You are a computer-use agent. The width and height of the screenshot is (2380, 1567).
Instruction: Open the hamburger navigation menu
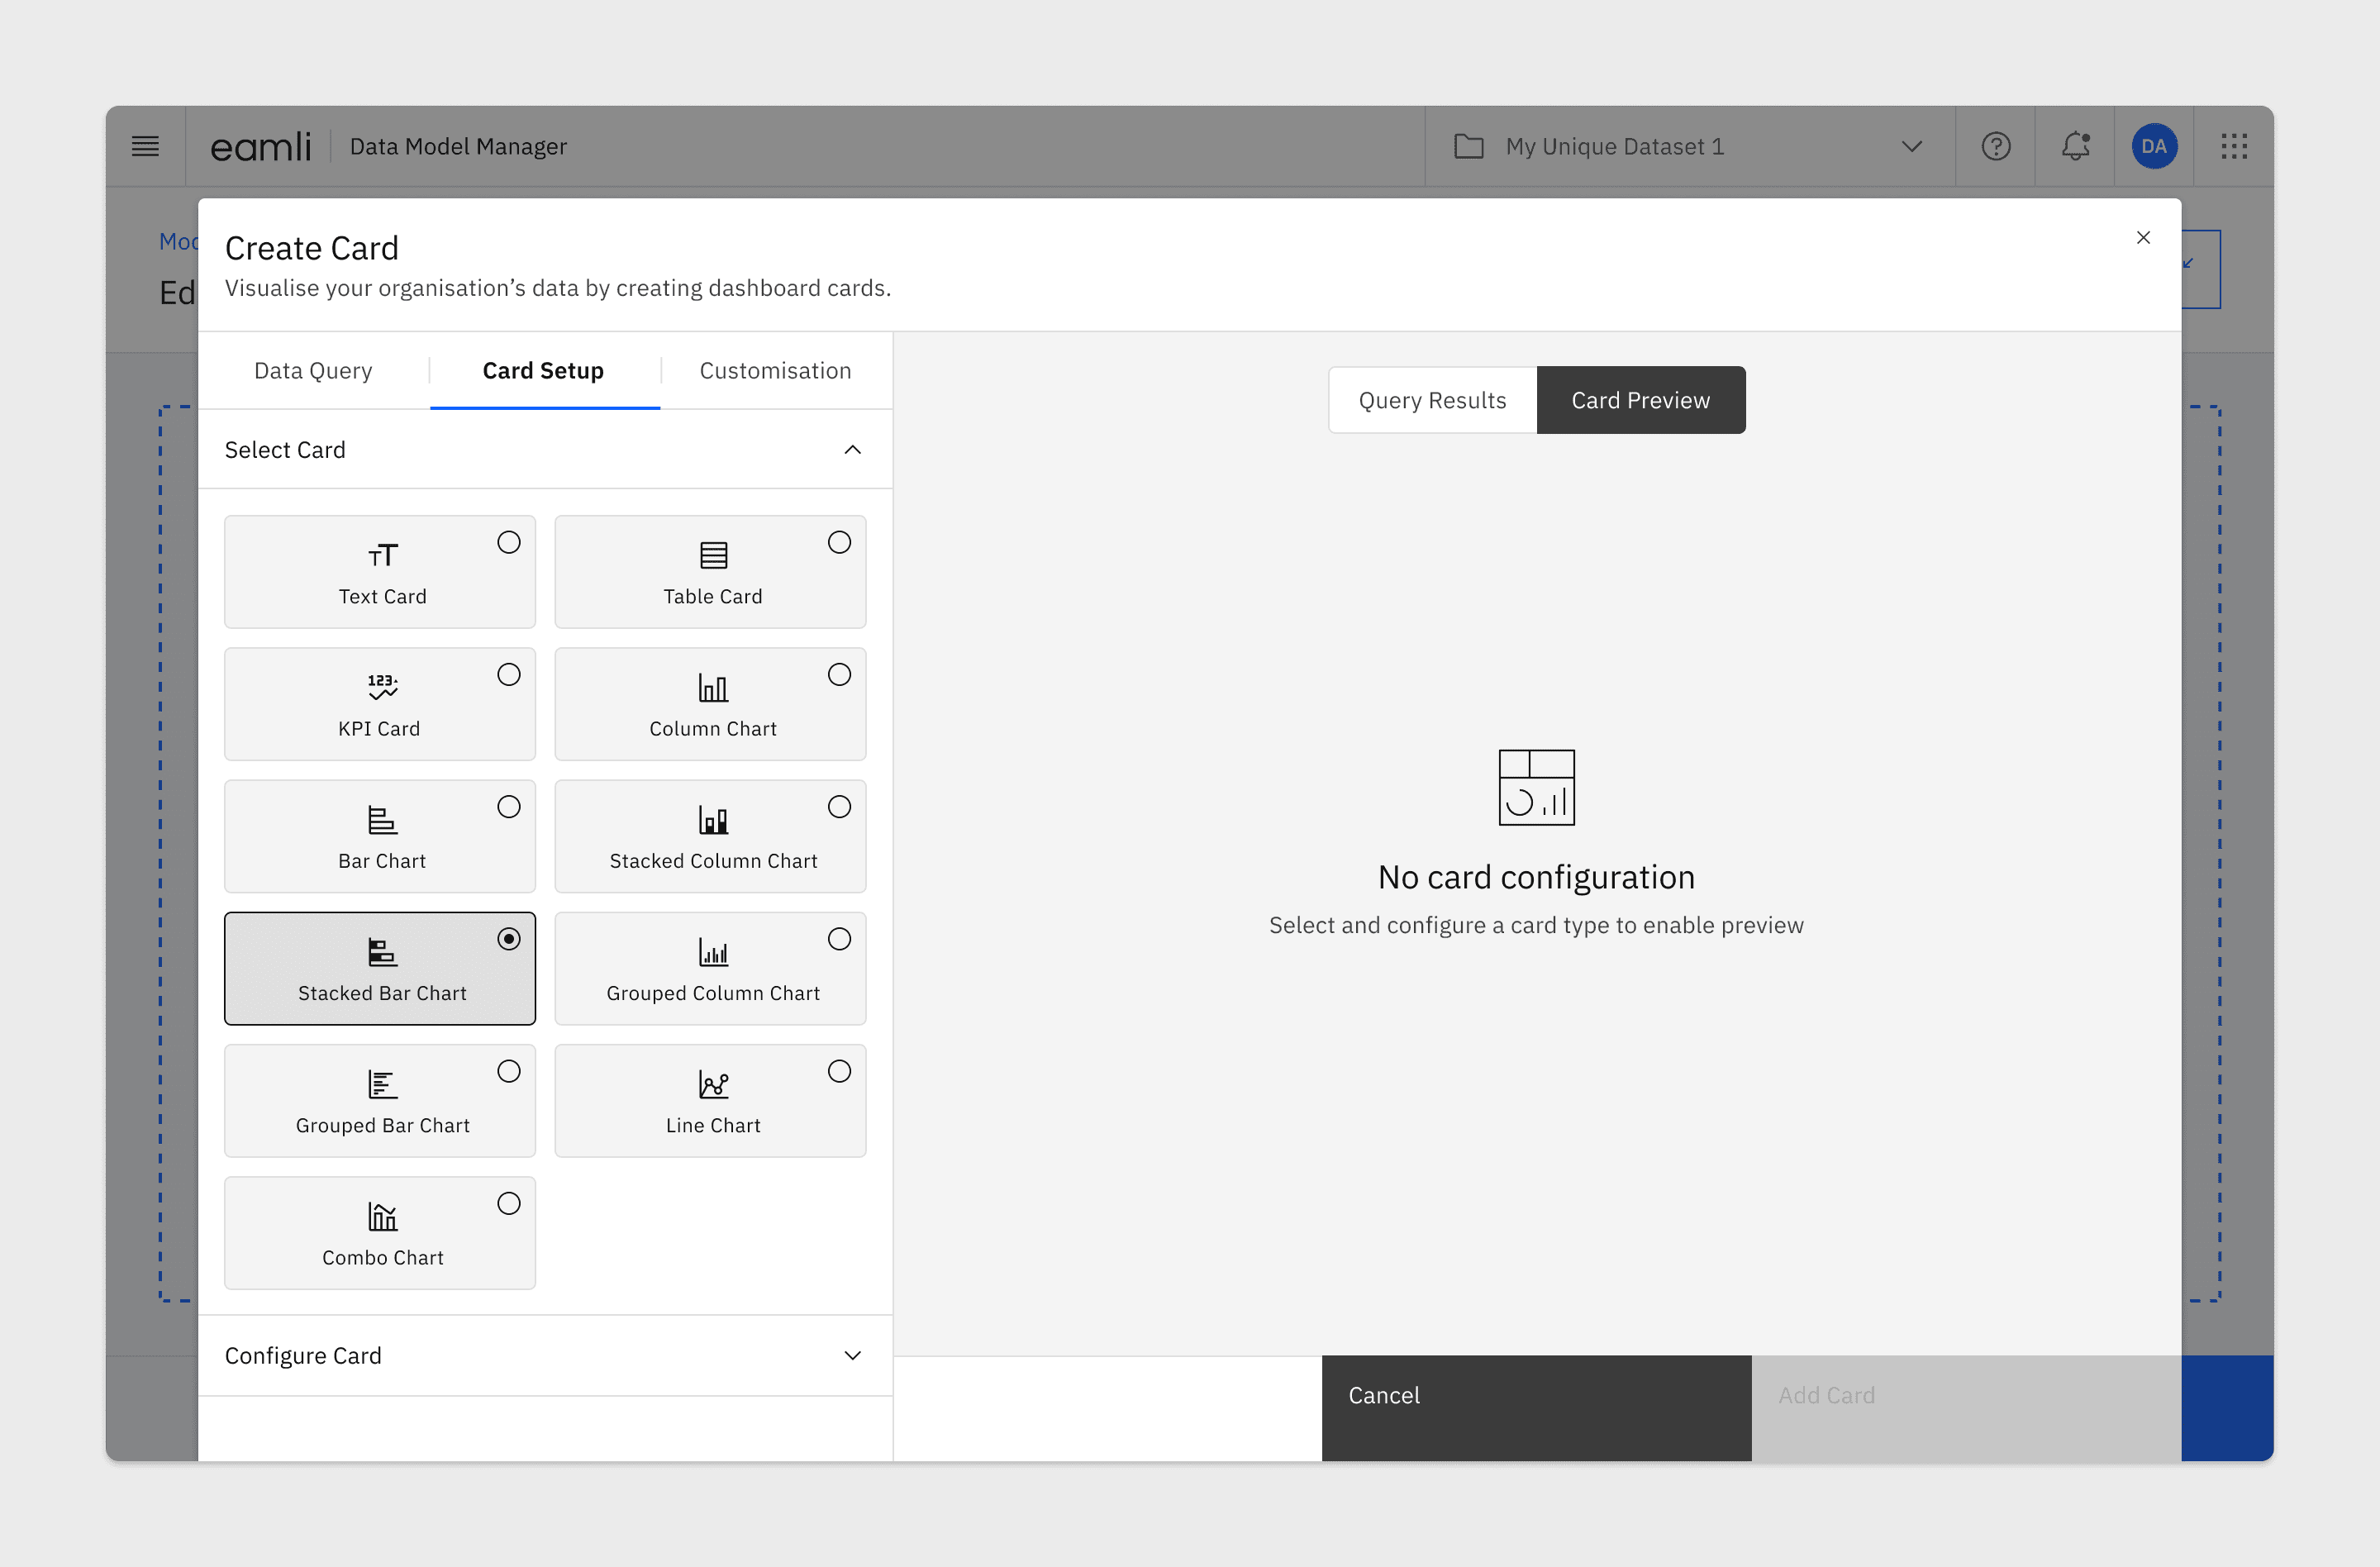[x=145, y=146]
